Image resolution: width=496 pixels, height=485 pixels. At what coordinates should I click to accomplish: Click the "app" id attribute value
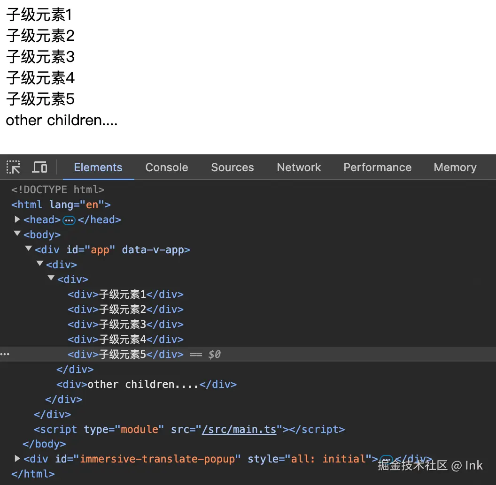tap(100, 250)
